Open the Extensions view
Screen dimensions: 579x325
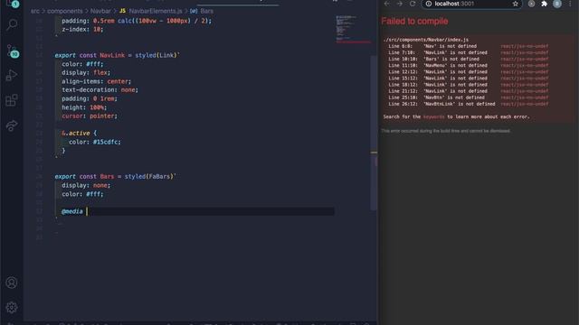pyautogui.click(x=12, y=100)
